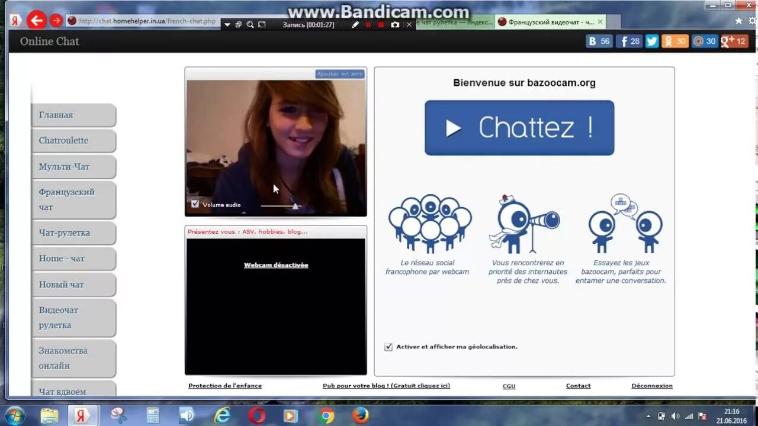Open Bandicam toolbar dropdown arrow
758x426 pixels.
[227, 25]
